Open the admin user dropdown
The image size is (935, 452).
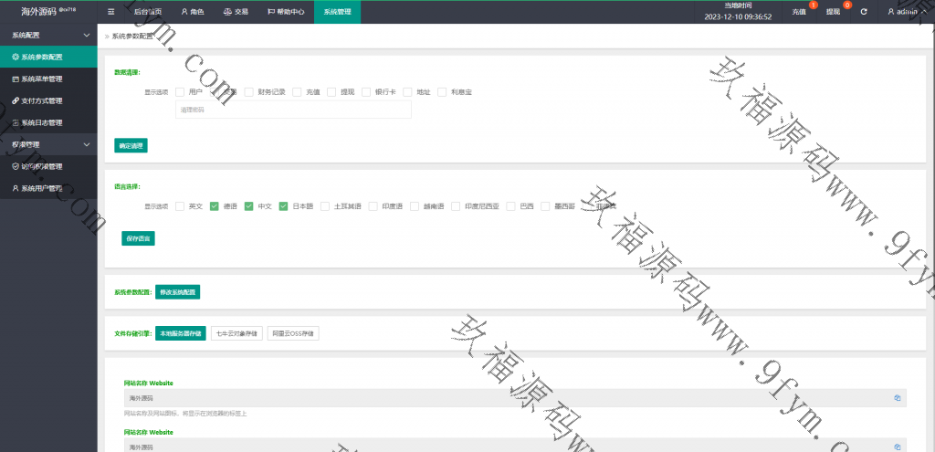click(x=906, y=12)
